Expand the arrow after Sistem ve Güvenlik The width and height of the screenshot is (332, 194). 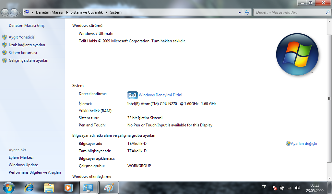click(106, 13)
